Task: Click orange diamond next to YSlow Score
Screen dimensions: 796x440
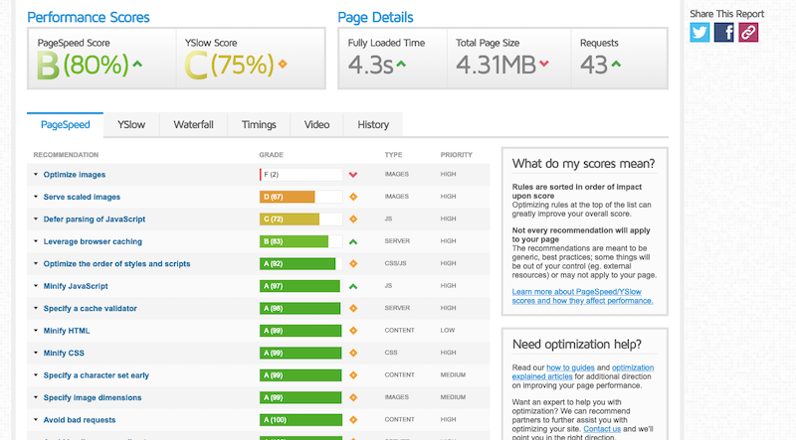Action: coord(283,67)
